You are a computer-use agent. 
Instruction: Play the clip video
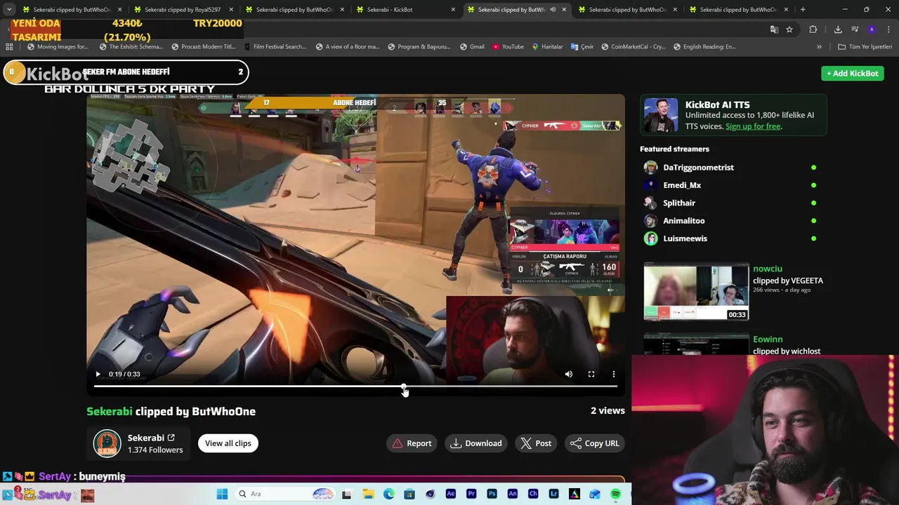click(98, 374)
